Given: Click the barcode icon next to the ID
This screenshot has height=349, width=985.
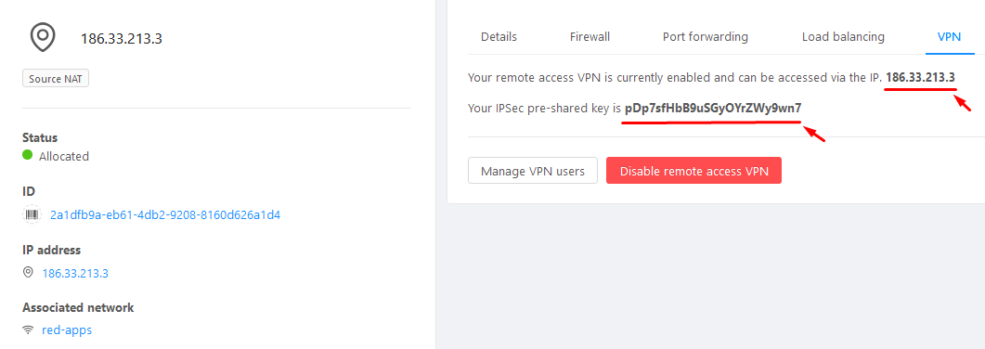Looking at the screenshot, I should coord(32,214).
